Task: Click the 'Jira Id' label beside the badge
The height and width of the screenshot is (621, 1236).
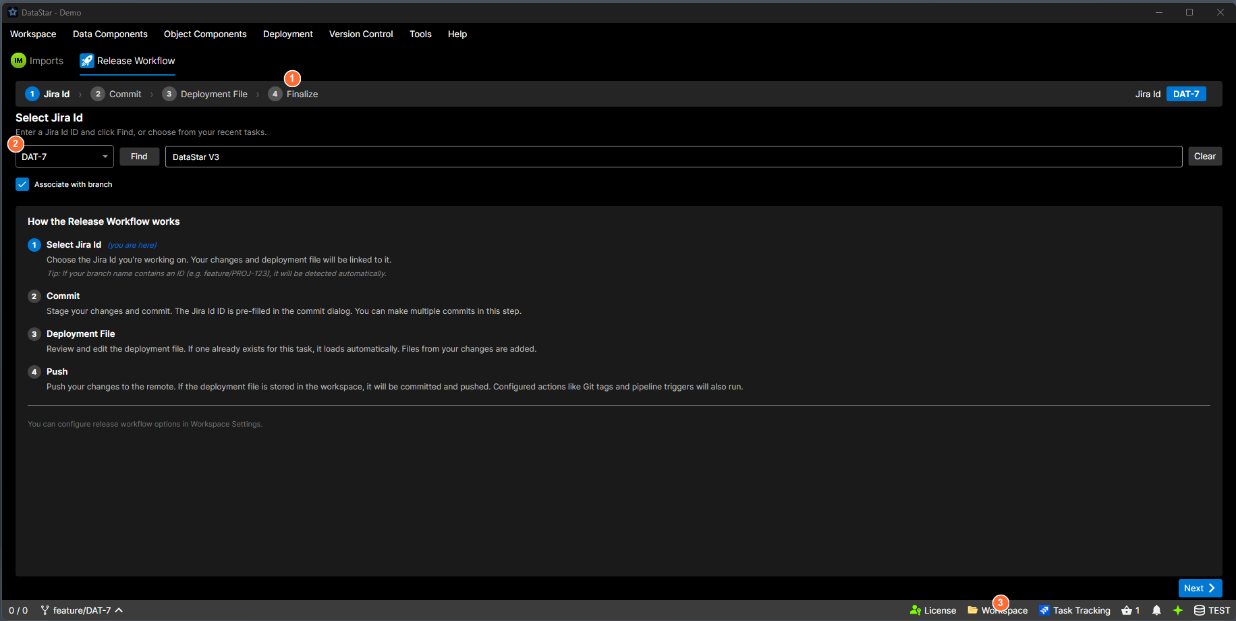Action: (x=1148, y=94)
